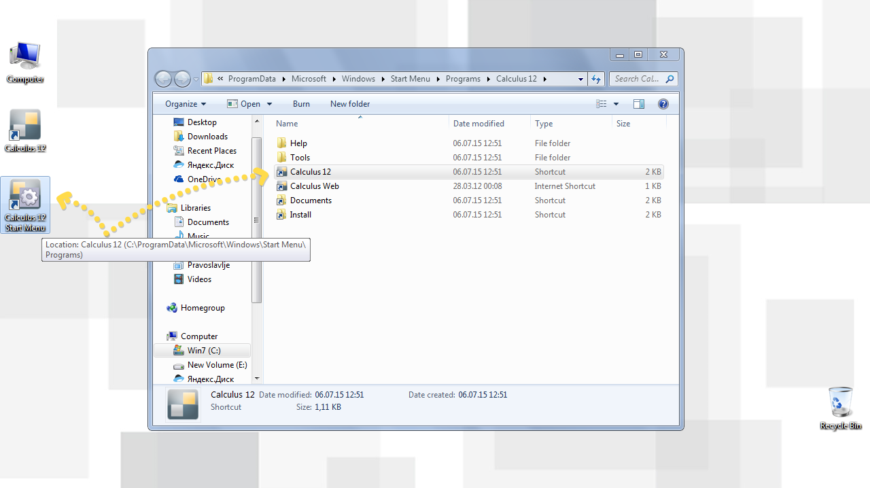Expand the arrow after Programs in breadcrumb

[489, 79]
